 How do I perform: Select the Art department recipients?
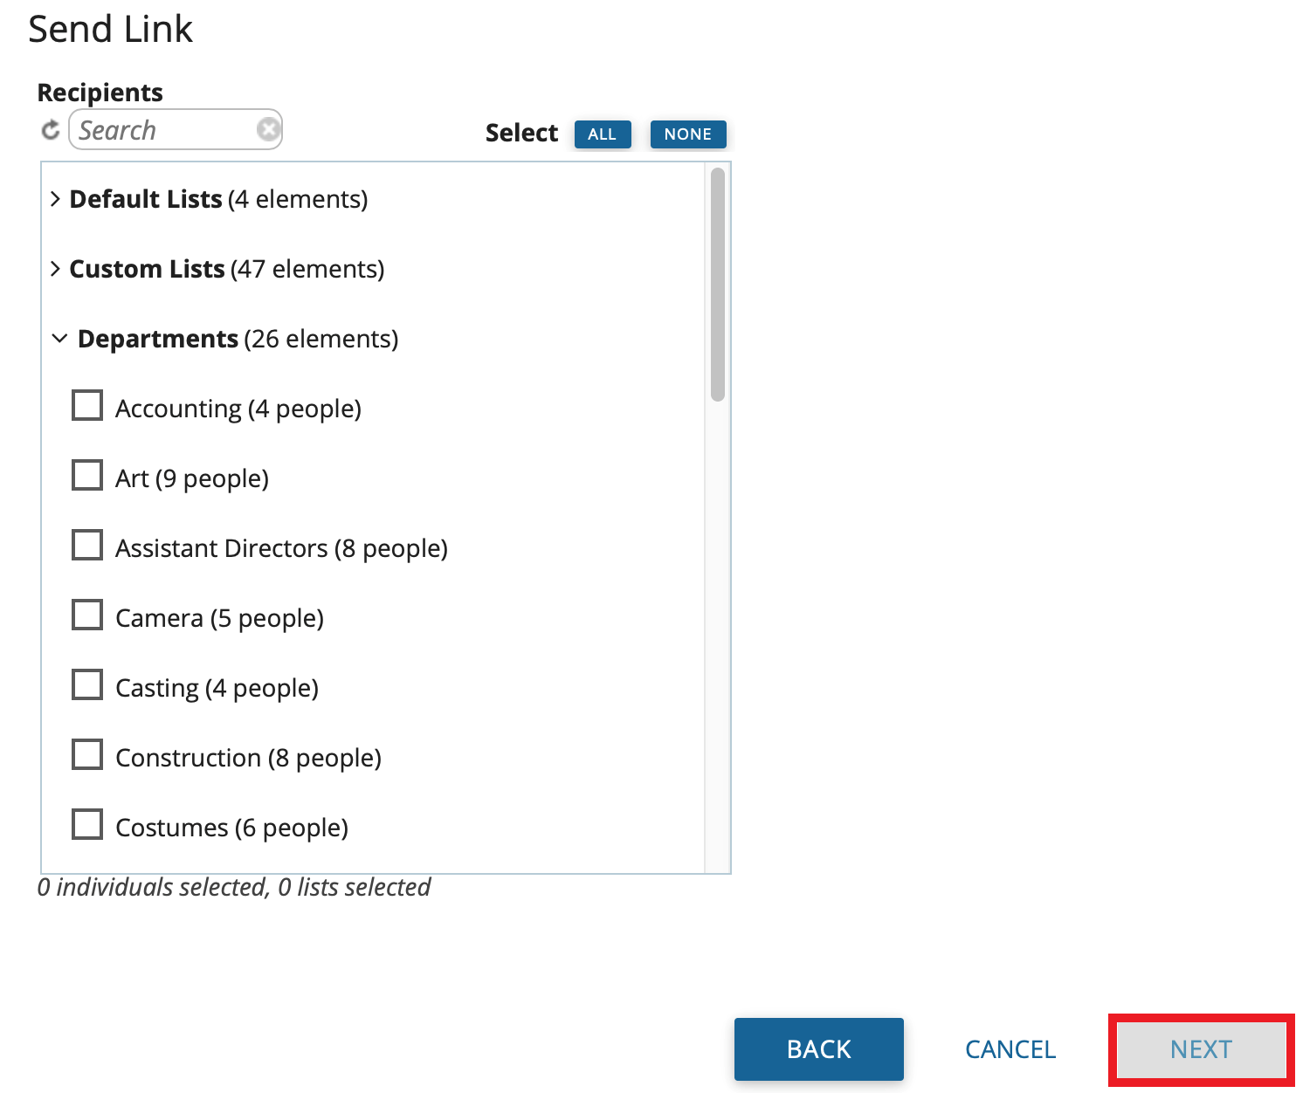pos(86,475)
